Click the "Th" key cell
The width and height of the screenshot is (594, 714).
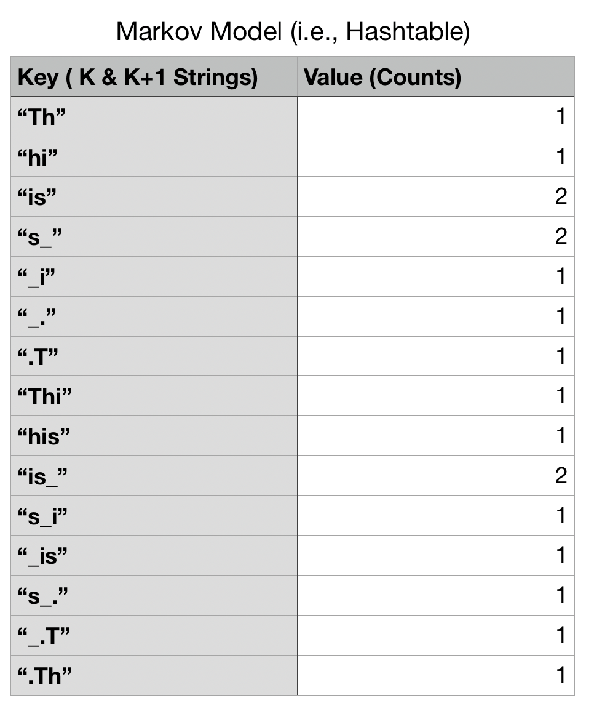(x=42, y=117)
